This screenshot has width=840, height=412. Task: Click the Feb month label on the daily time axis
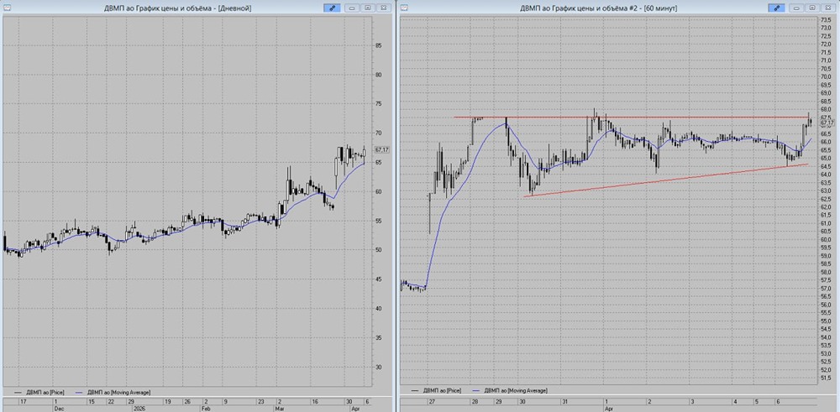(207, 409)
